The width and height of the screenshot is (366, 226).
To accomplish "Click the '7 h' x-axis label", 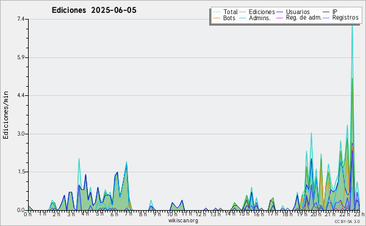I will click(128, 214).
